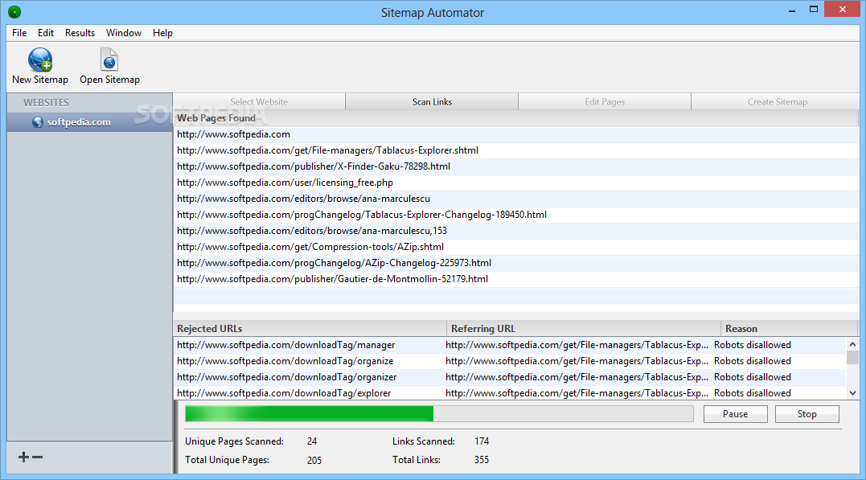Select the Tablacus-Explorer.shtml page row

click(516, 150)
